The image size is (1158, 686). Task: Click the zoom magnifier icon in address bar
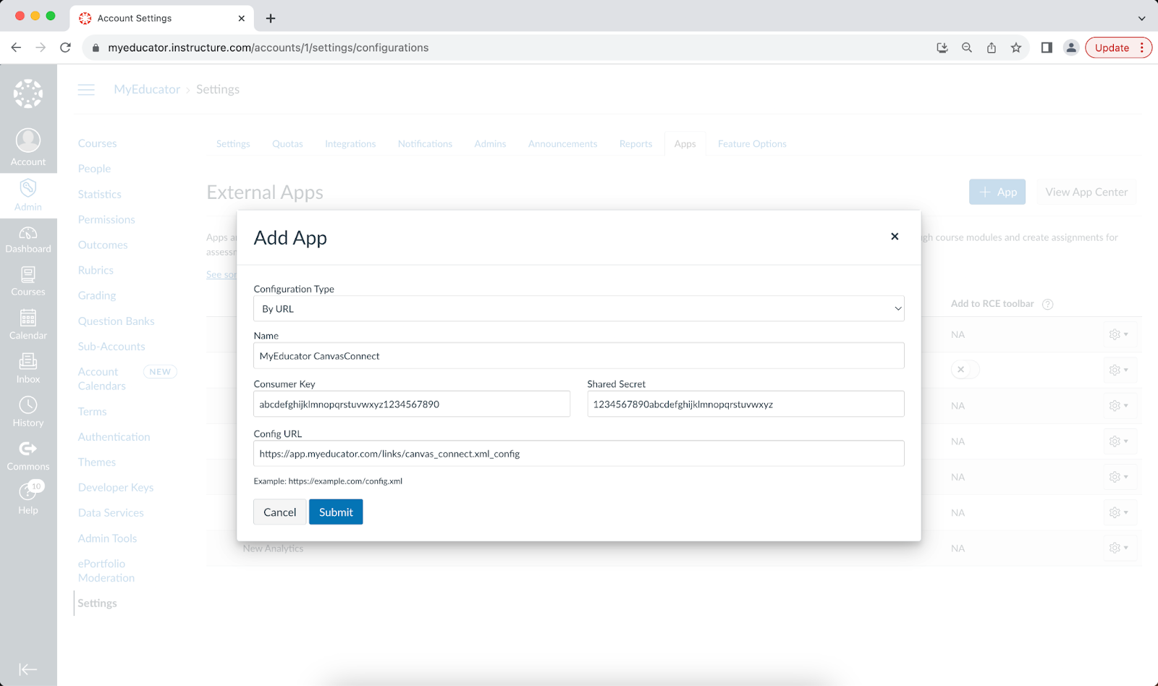[967, 48]
